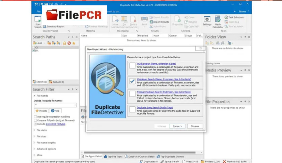The width and height of the screenshot is (282, 163).
Task: Open the protected file types link
Action: tap(56, 124)
